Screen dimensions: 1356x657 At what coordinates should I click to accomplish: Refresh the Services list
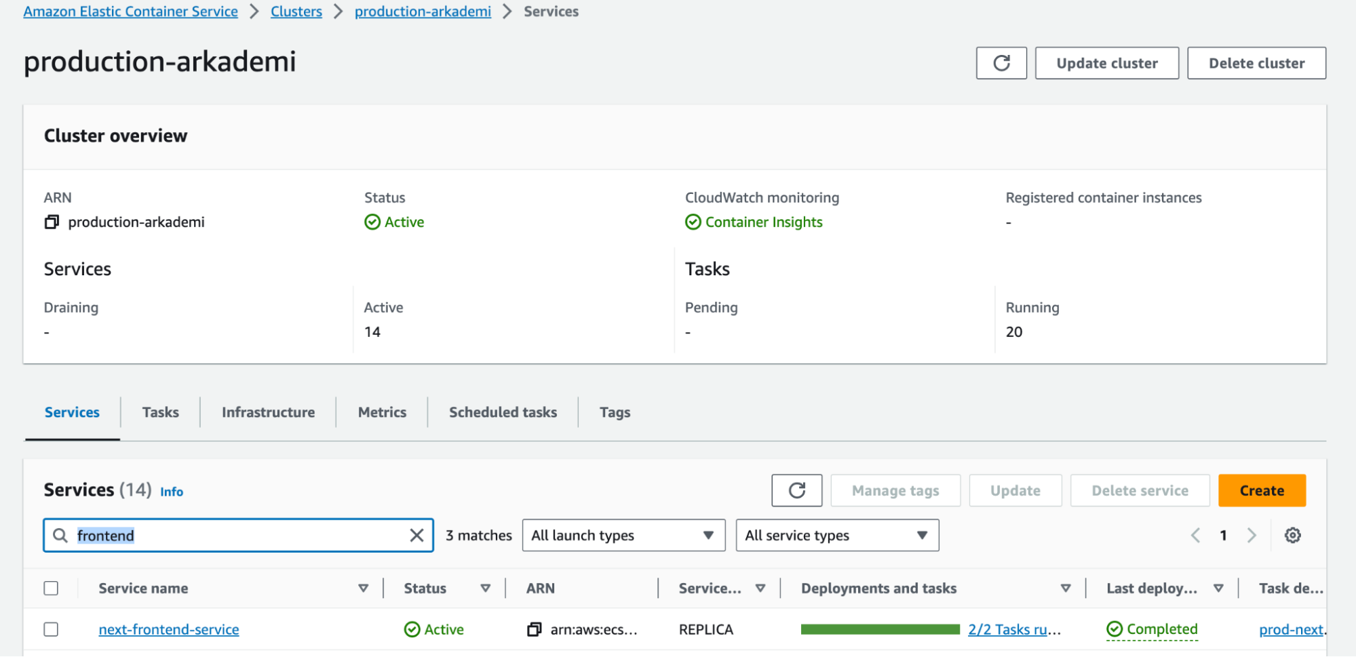point(796,490)
